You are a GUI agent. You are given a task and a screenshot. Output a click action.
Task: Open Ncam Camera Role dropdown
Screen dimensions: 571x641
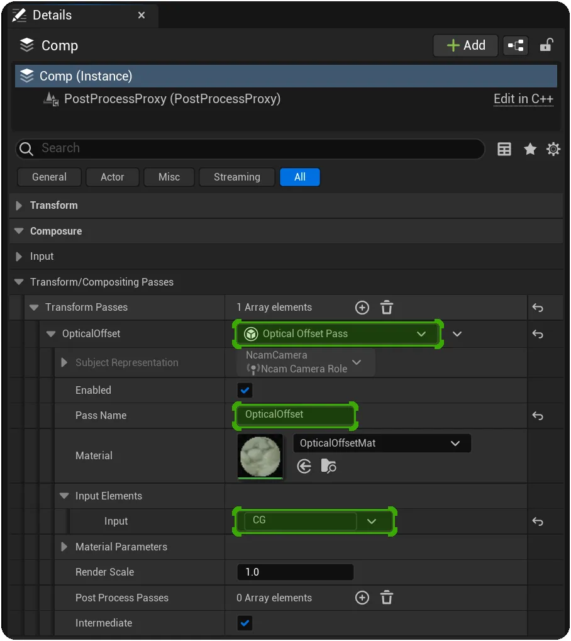click(x=306, y=362)
